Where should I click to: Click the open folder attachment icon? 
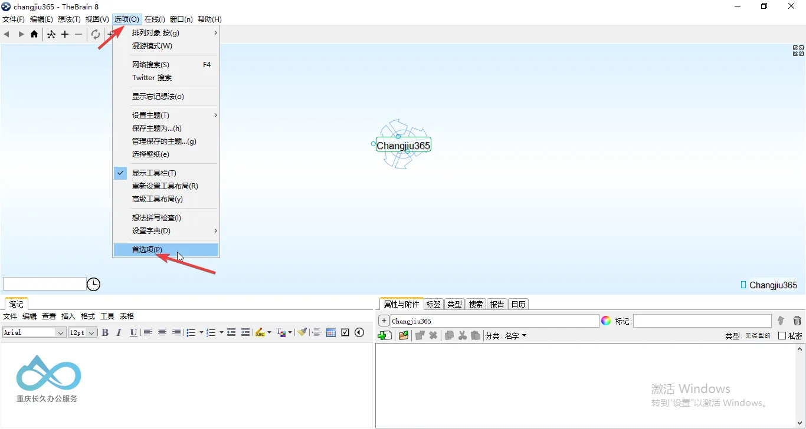pos(404,335)
